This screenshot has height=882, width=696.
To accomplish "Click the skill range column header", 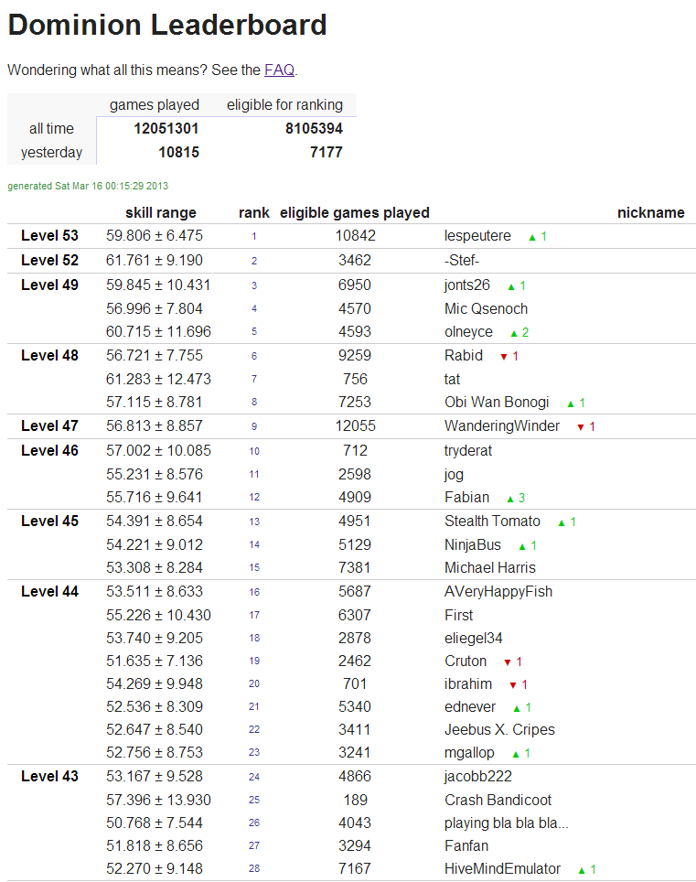I will tap(160, 212).
